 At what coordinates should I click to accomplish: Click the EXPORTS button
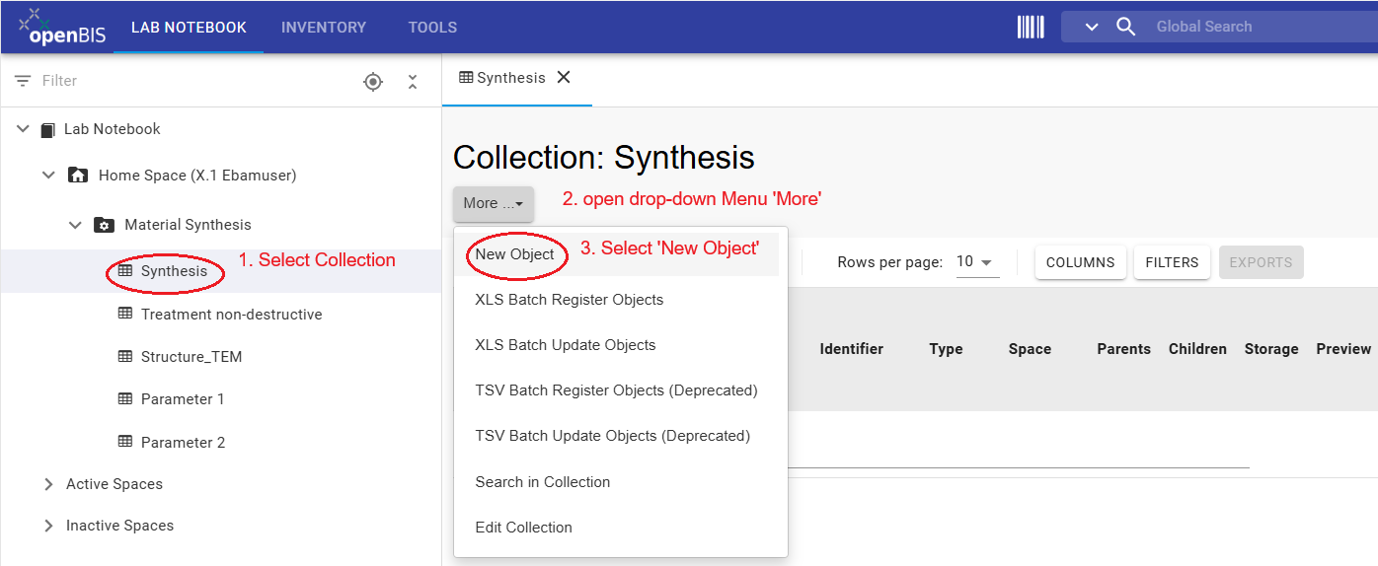pyautogui.click(x=1261, y=262)
